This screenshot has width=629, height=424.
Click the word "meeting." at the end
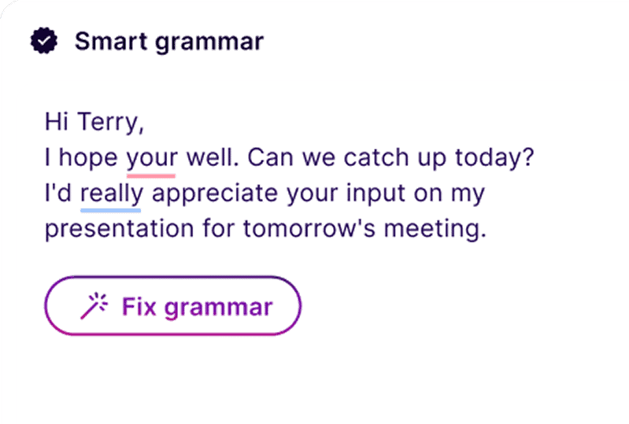[x=441, y=229]
